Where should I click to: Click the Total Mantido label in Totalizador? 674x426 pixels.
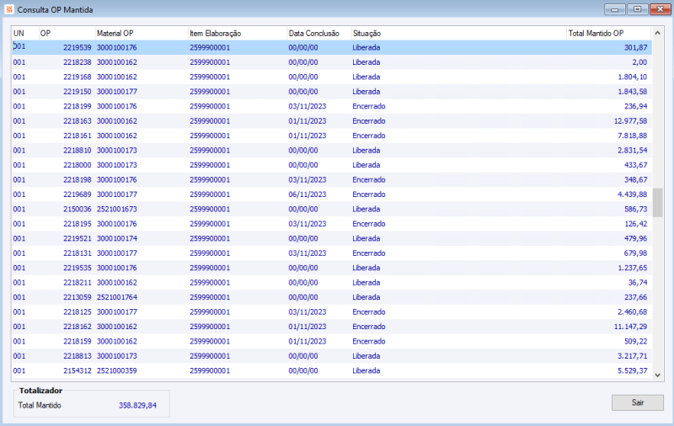click(x=40, y=406)
